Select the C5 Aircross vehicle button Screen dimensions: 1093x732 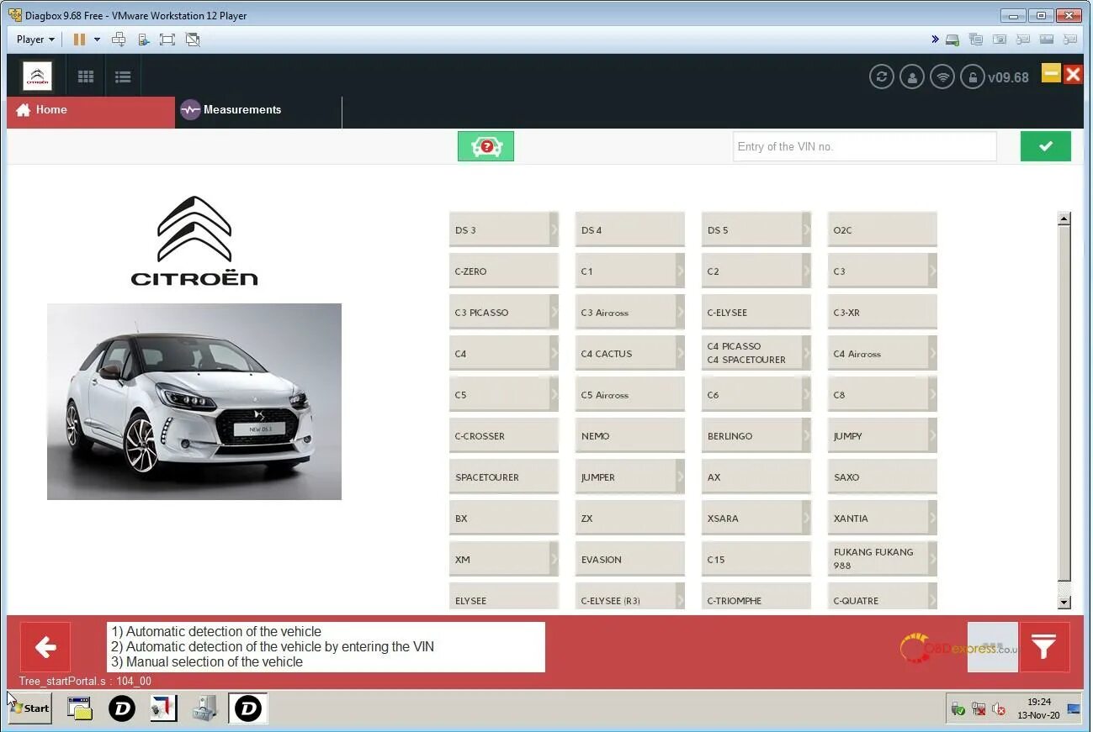click(630, 394)
